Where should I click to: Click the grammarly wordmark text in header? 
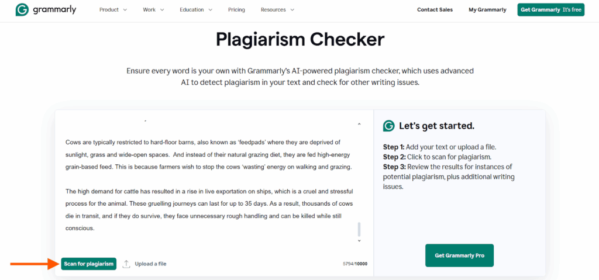(x=54, y=10)
